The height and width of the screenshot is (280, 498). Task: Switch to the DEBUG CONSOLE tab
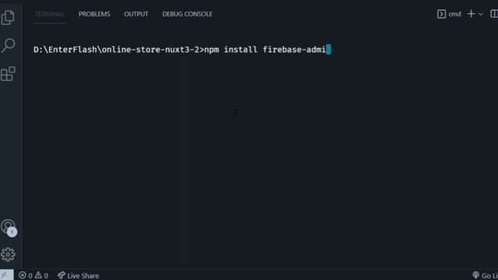(x=187, y=14)
